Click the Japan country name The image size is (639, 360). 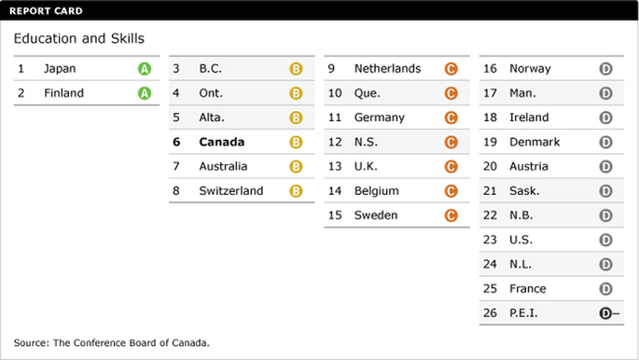point(60,69)
